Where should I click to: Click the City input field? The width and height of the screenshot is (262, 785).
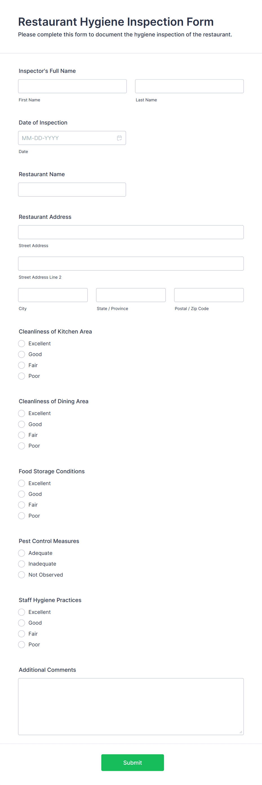(x=53, y=295)
